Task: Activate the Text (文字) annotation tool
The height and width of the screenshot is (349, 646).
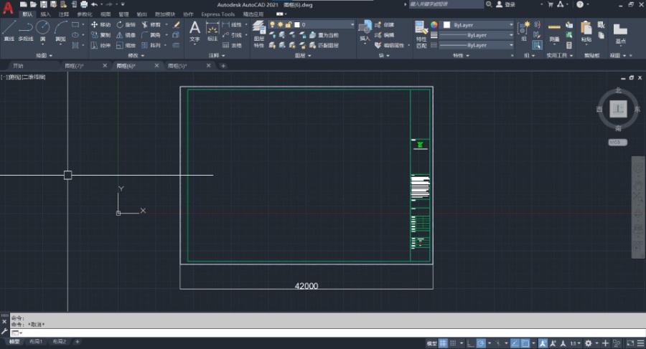Action: (195, 30)
